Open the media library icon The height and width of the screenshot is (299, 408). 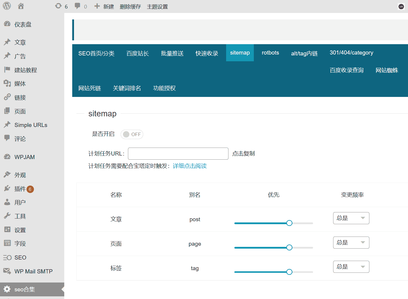(7, 83)
